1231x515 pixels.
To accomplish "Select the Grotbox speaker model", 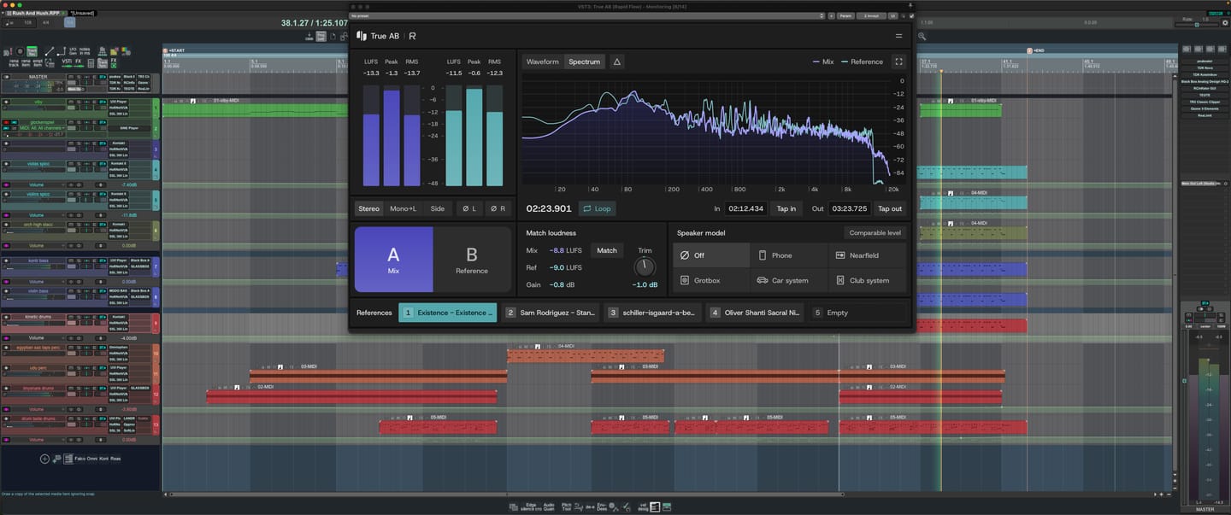I will (711, 280).
